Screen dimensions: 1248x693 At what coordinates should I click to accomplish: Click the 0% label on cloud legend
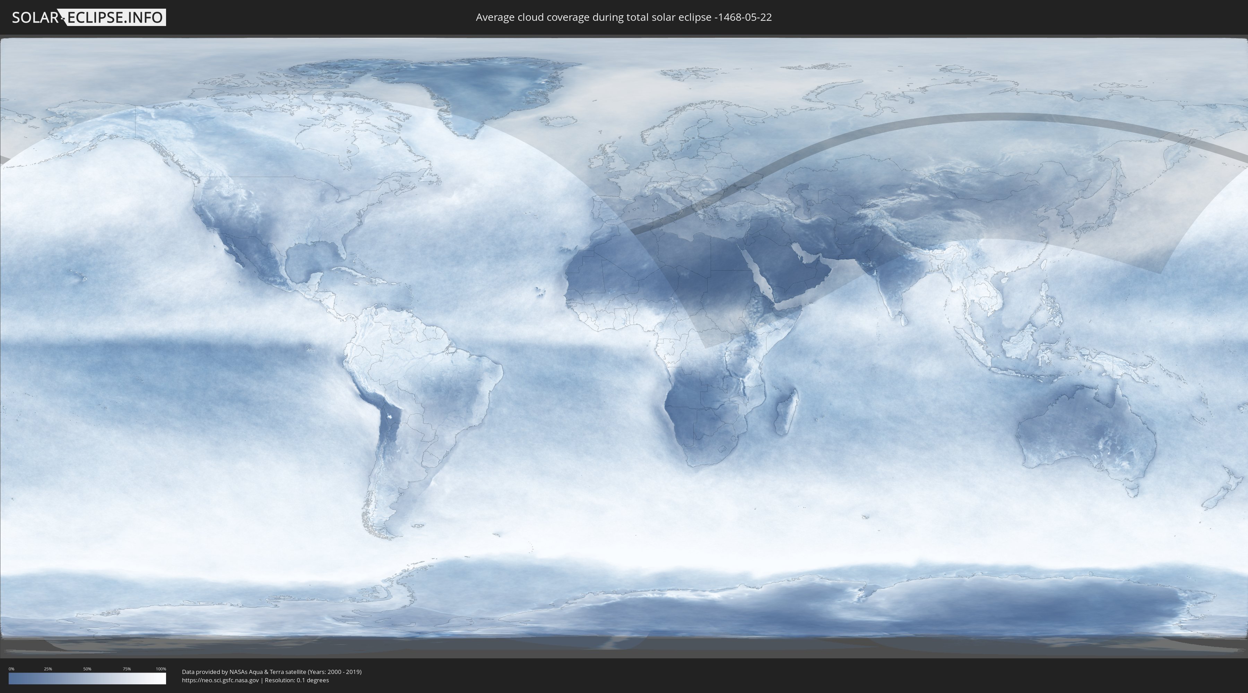pos(11,669)
